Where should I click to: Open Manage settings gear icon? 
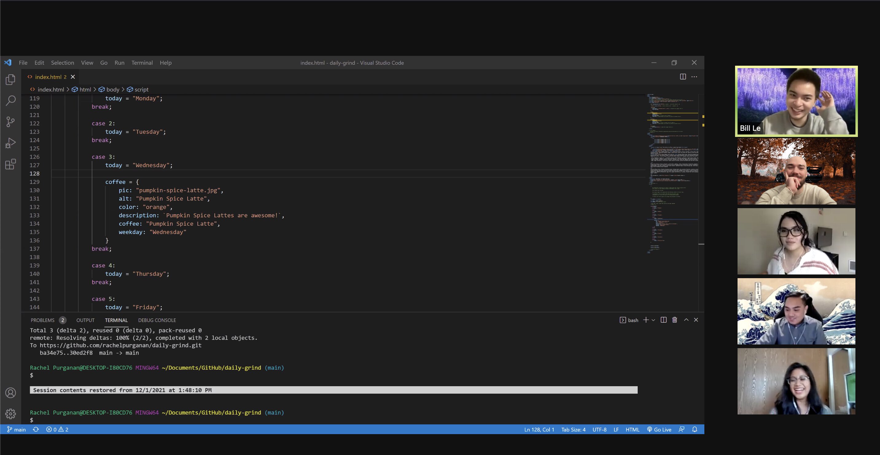10,414
